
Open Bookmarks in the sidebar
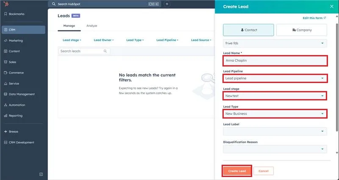pyautogui.click(x=17, y=14)
